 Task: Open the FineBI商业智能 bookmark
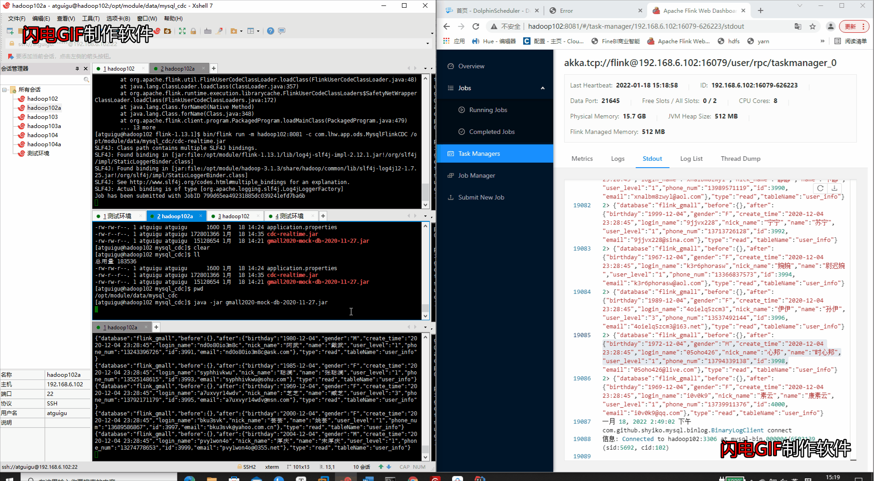[616, 41]
